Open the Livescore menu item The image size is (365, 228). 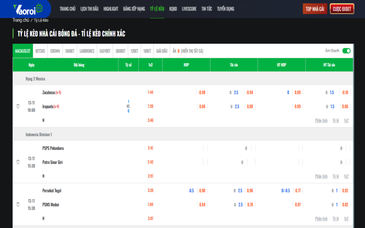(x=189, y=9)
